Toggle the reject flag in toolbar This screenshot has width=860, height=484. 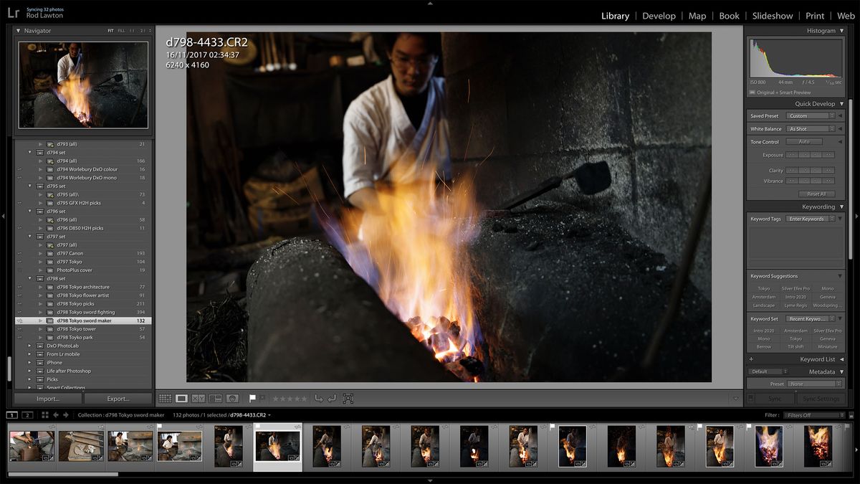[262, 397]
